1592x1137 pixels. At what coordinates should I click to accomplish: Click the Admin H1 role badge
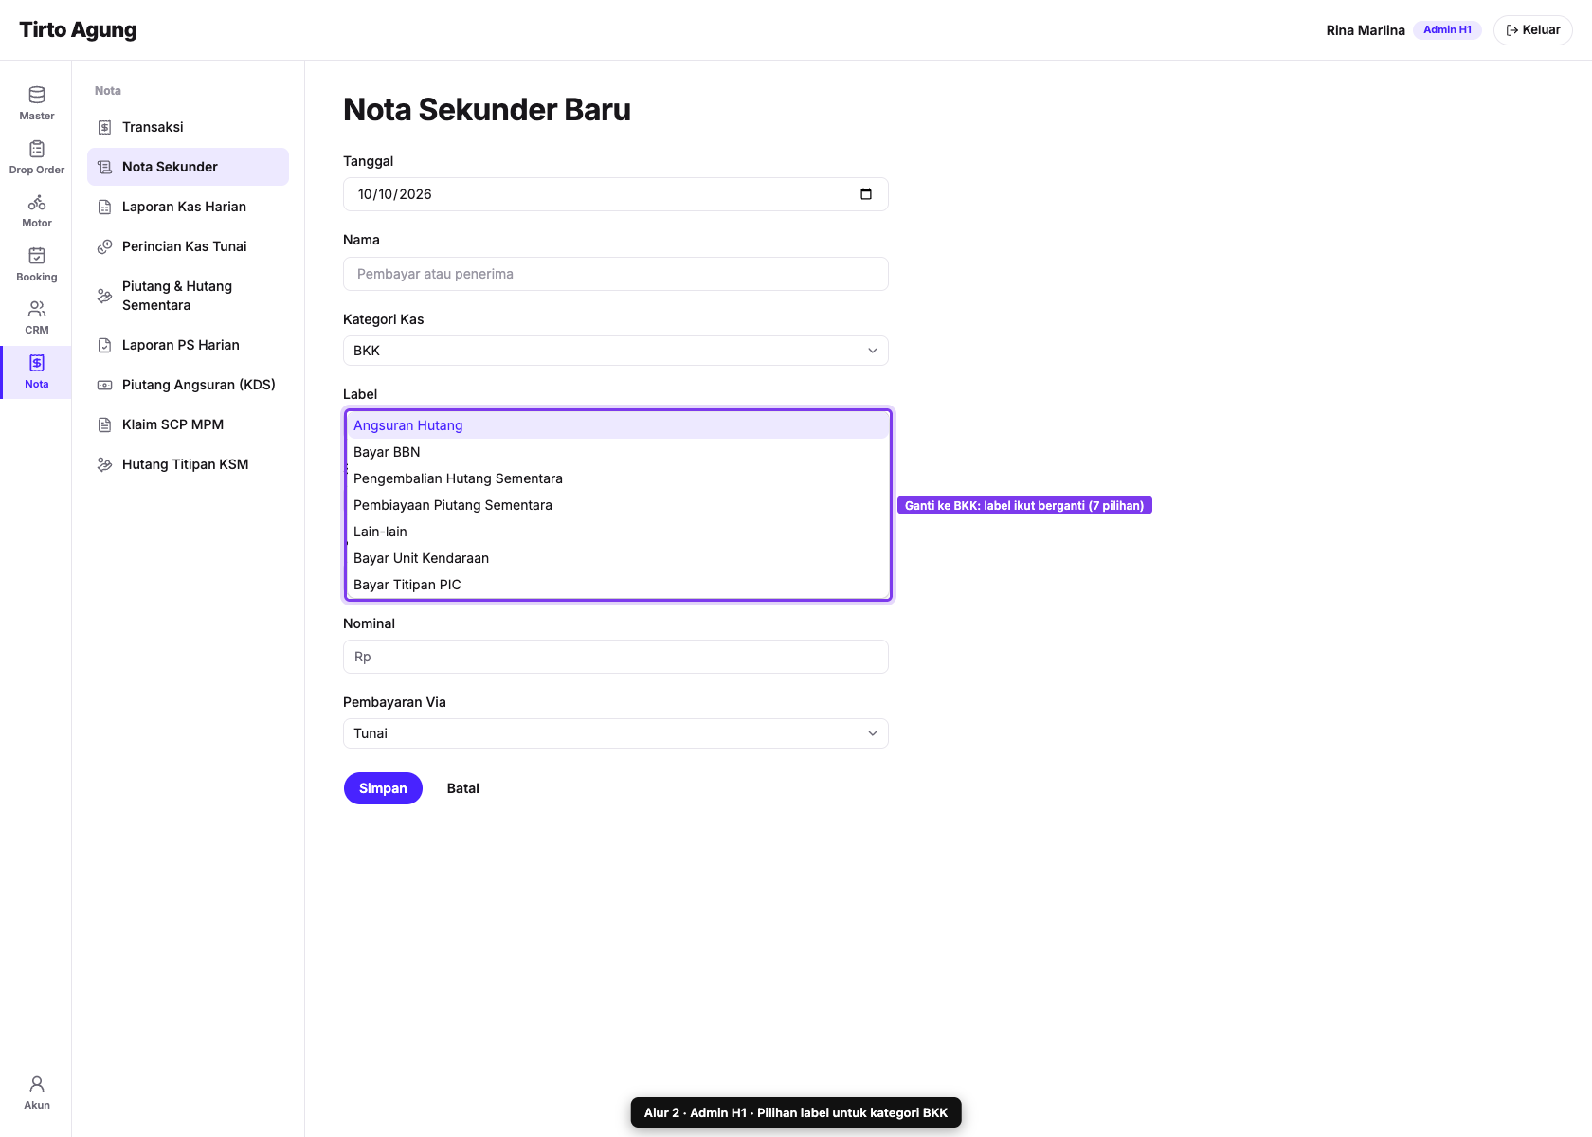[x=1447, y=30]
